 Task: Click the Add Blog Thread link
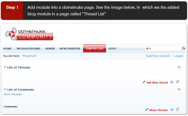click(157, 83)
